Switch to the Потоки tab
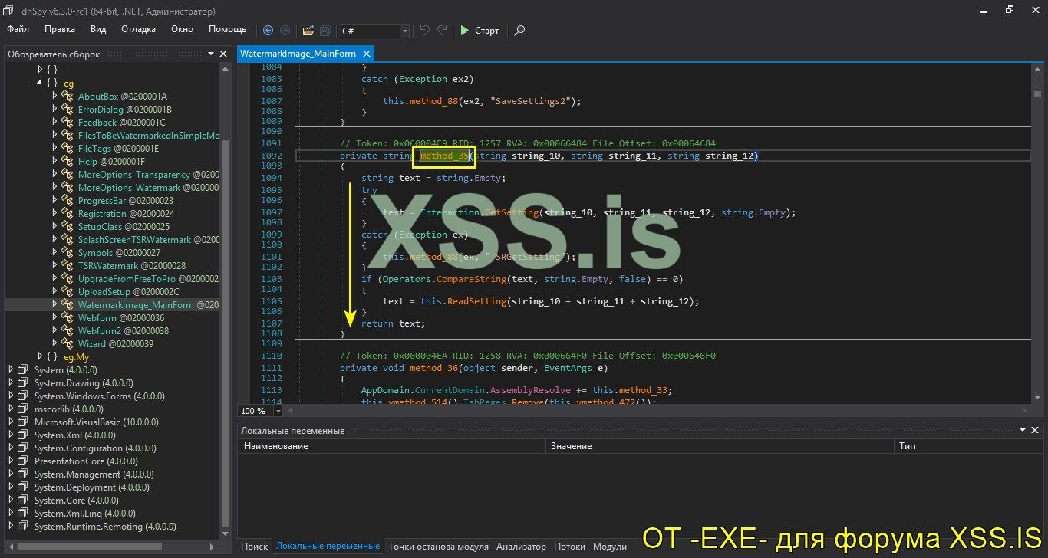1048x558 pixels. [x=569, y=547]
